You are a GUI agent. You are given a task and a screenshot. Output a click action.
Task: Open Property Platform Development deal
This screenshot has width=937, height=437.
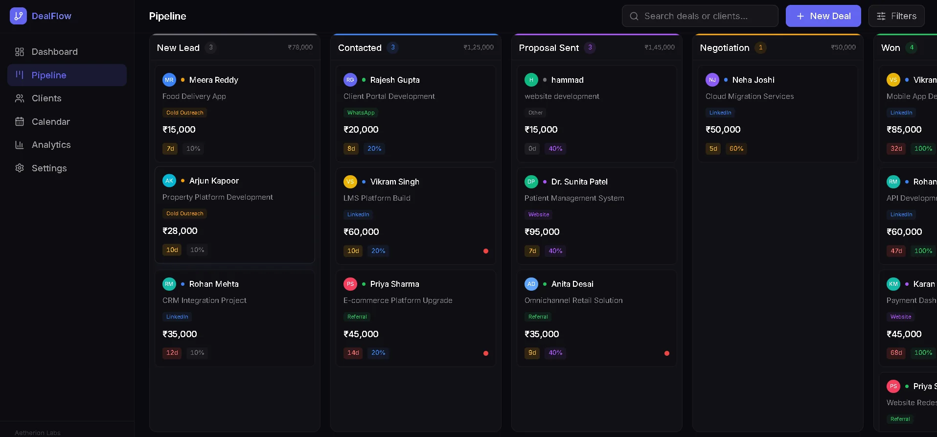[235, 215]
